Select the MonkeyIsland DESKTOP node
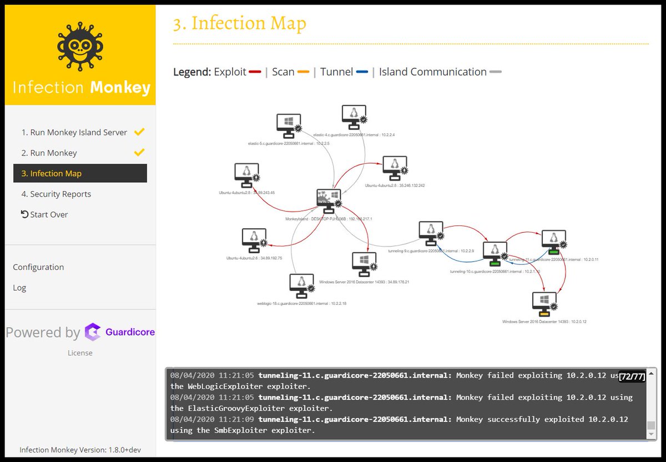This screenshot has width=666, height=462. click(x=329, y=201)
